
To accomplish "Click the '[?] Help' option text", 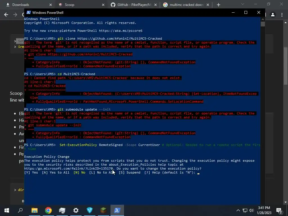I will coord(152,172).
